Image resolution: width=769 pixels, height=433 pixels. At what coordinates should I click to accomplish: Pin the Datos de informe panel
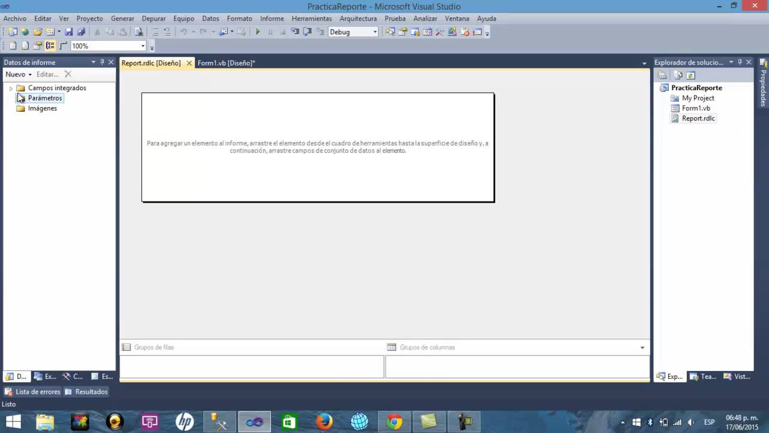point(102,62)
